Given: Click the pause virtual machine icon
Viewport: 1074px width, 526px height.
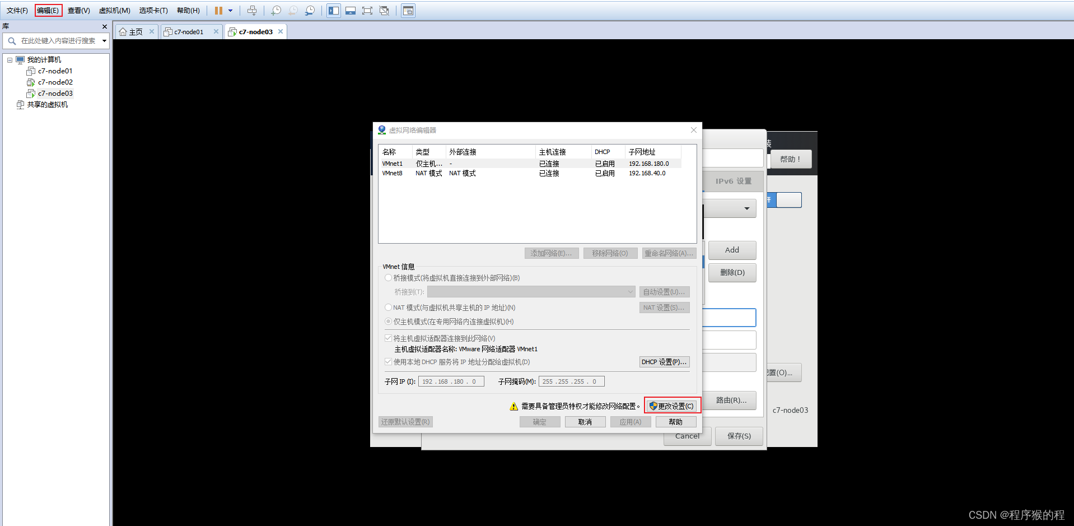Looking at the screenshot, I should (218, 11).
